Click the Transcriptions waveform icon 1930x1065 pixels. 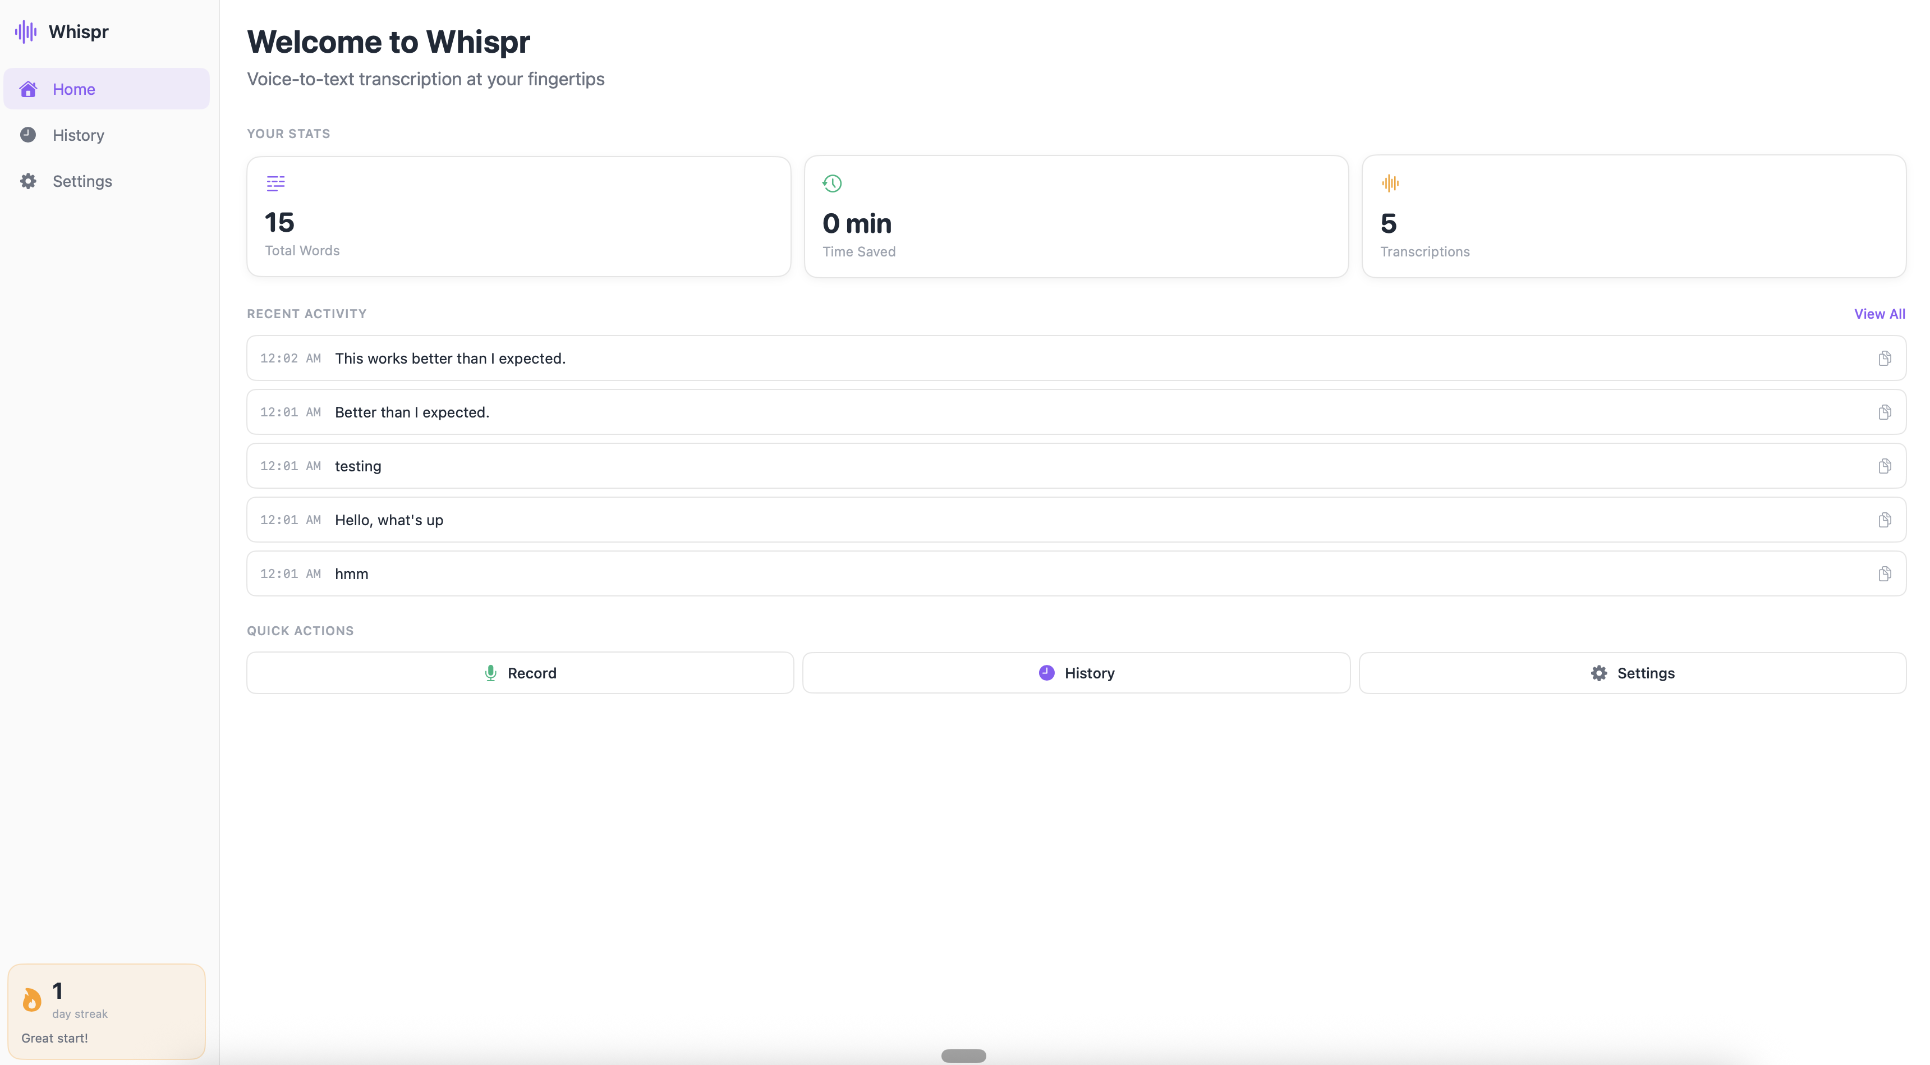(1391, 183)
